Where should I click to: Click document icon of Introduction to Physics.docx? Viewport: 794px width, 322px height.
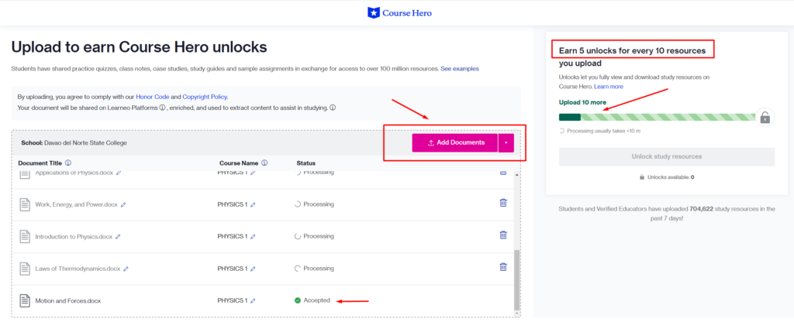25,236
